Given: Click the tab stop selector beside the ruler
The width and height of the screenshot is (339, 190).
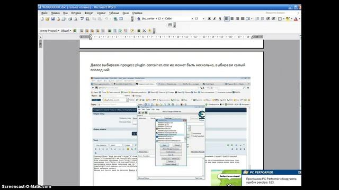Looking at the screenshot, I should click(40, 37).
